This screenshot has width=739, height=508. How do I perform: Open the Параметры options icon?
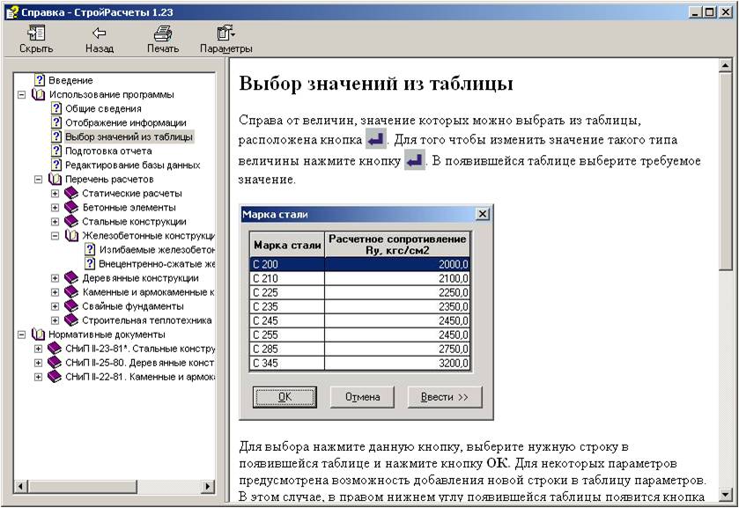[225, 33]
